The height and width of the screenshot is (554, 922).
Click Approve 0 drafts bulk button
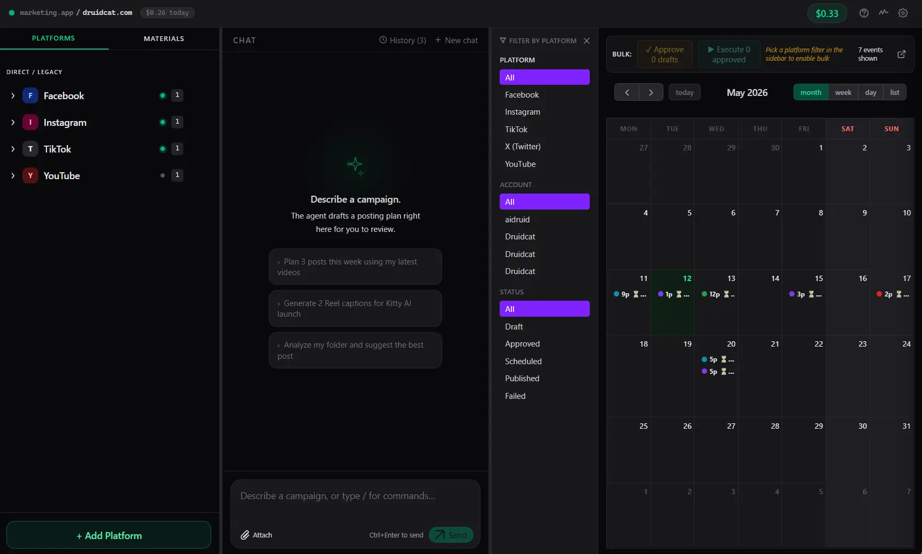[665, 54]
